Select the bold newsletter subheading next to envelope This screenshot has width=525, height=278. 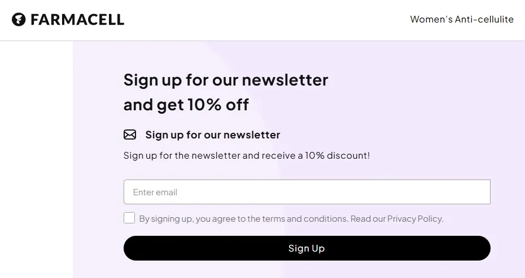point(212,134)
